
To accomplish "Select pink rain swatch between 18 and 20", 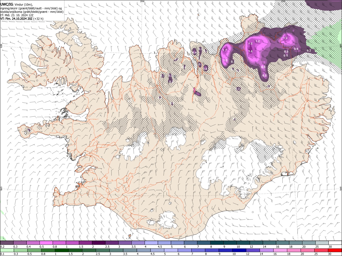I will click(x=293, y=250).
